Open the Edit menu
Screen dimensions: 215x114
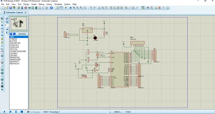(8, 4)
